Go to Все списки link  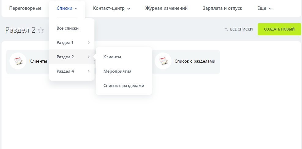[241, 29]
